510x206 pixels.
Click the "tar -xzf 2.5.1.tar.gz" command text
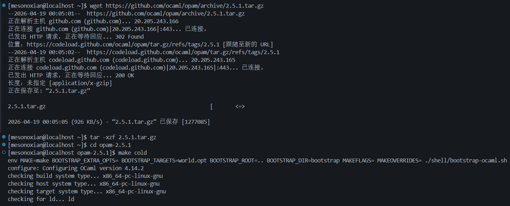click(x=123, y=137)
